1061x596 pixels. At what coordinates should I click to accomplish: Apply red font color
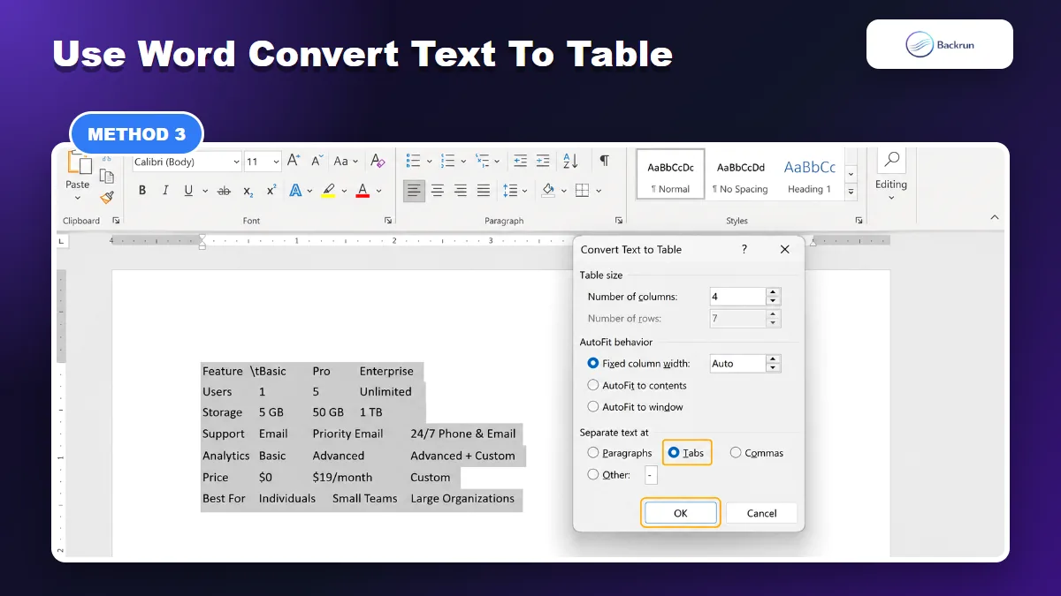(362, 190)
